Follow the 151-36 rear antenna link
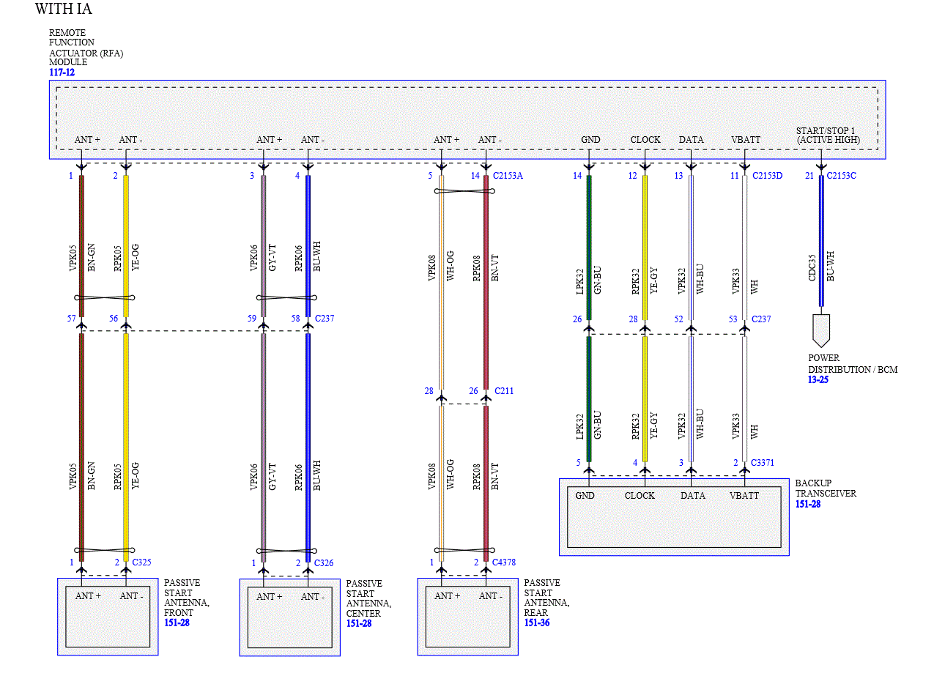Viewport: 934px width, 676px height. [536, 623]
